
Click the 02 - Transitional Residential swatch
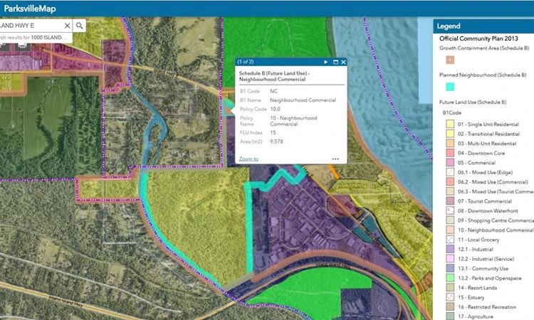tap(450, 134)
